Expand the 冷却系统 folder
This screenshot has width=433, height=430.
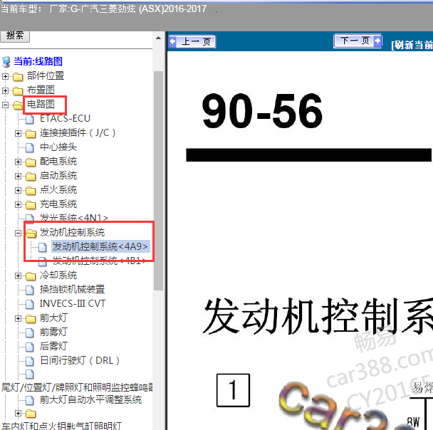(x=18, y=276)
